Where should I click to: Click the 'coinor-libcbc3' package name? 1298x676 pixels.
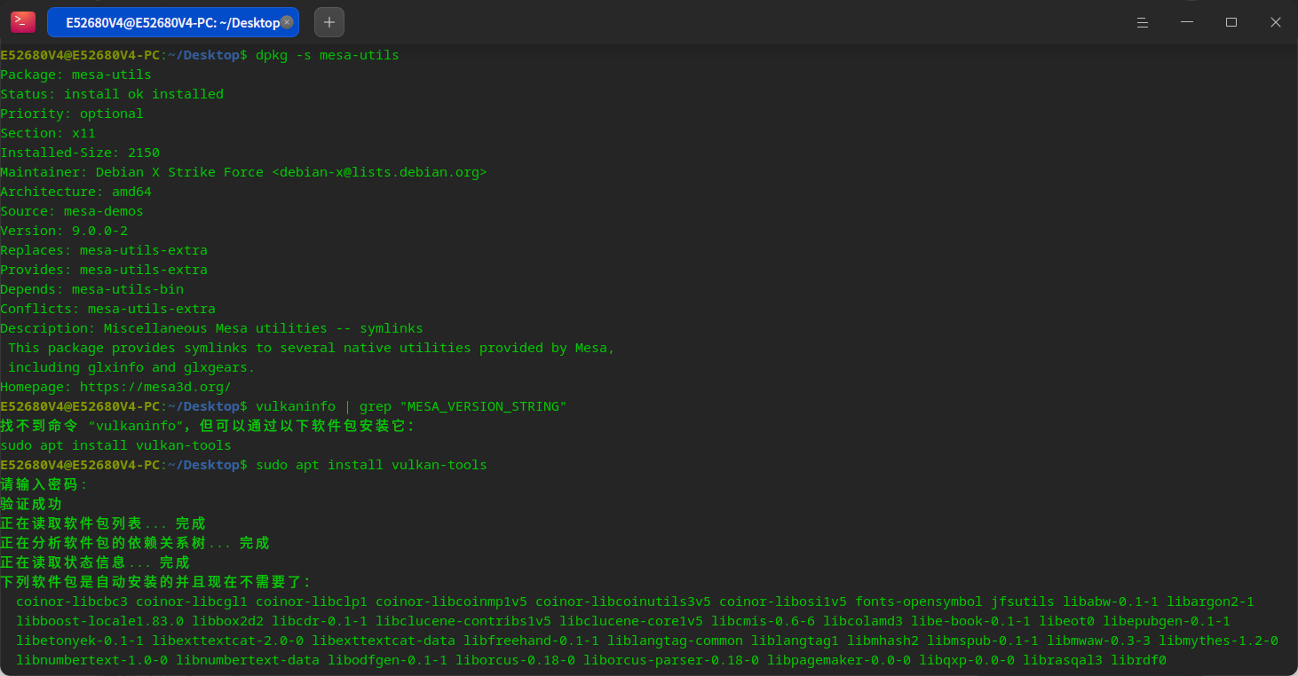coord(72,601)
